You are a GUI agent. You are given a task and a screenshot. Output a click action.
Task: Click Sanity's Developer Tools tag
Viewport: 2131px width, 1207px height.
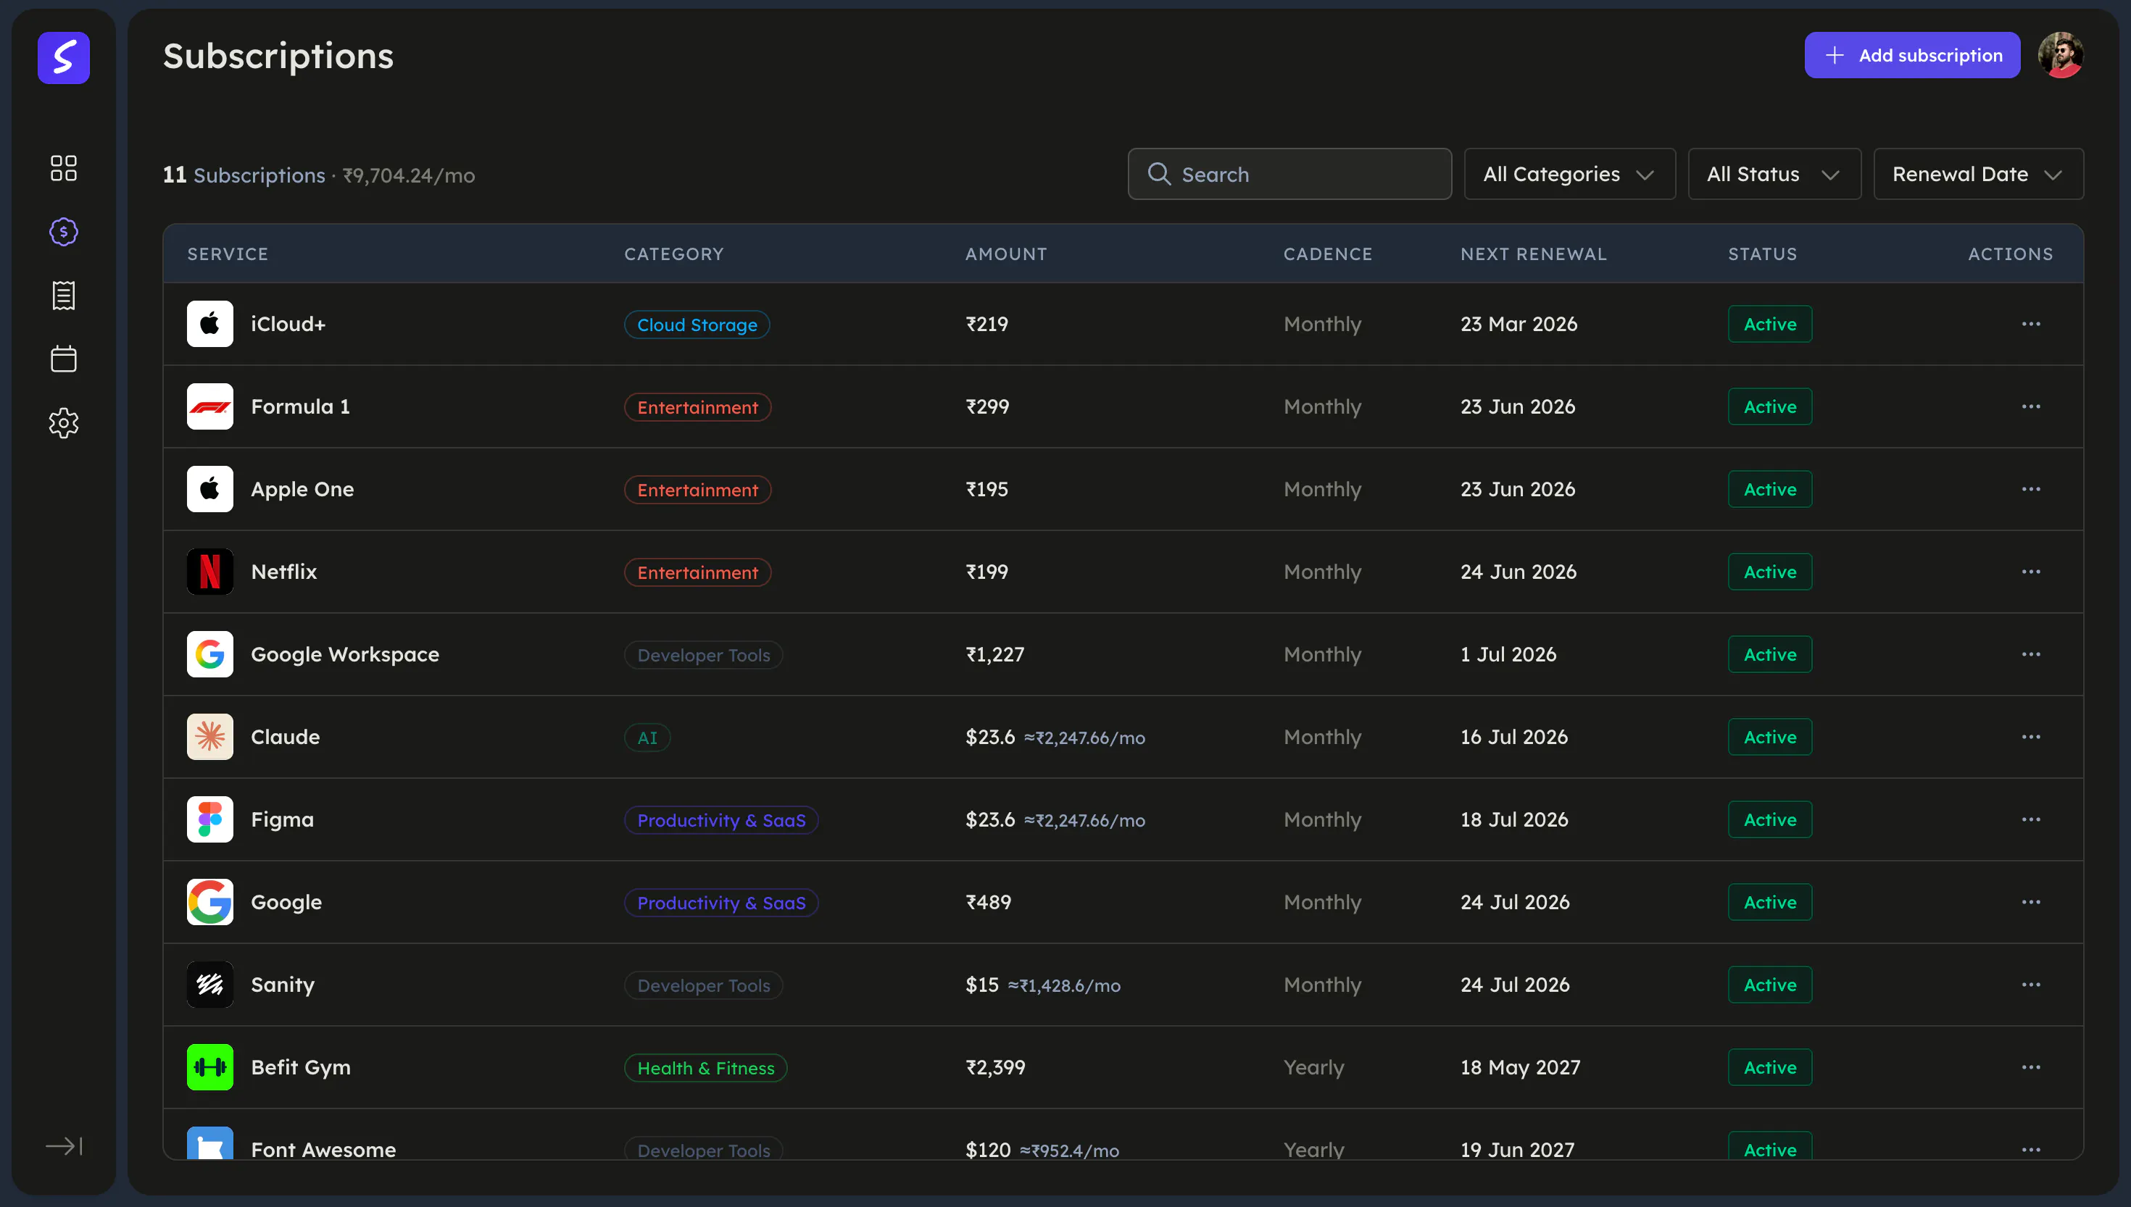pos(703,985)
